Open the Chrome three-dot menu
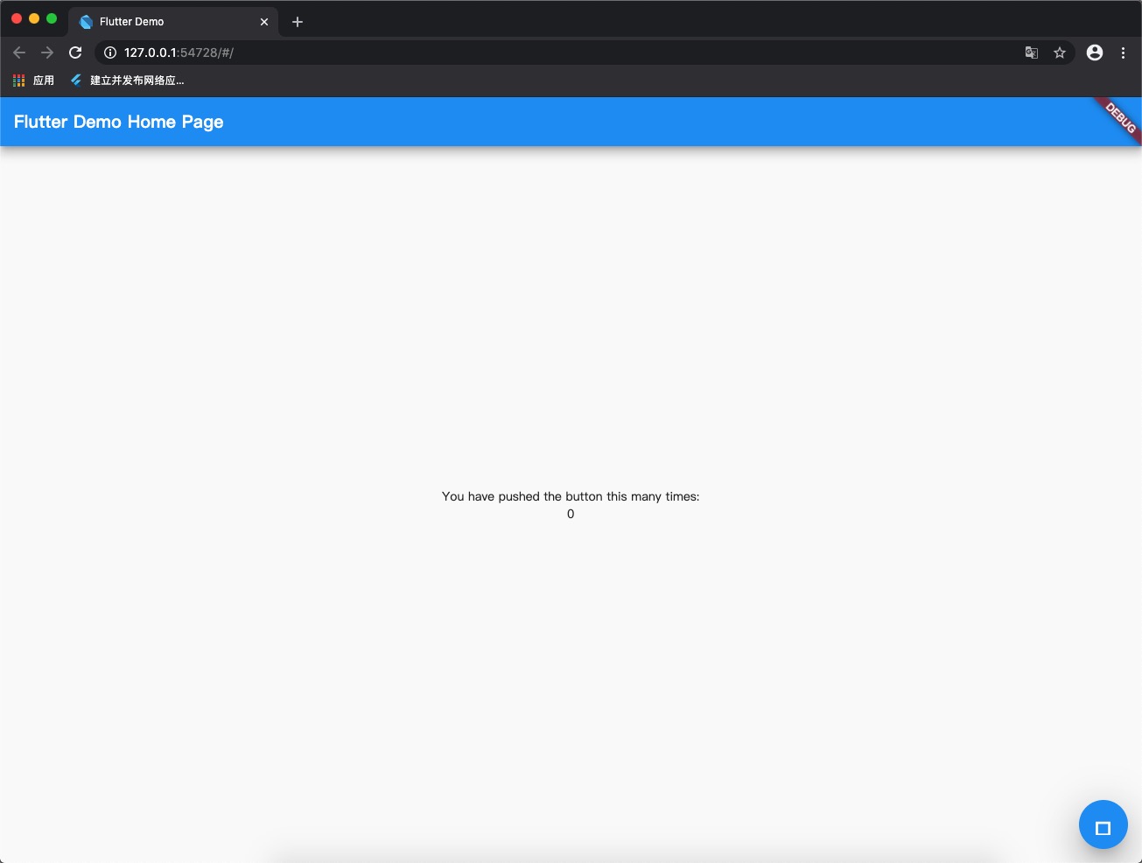The width and height of the screenshot is (1142, 863). tap(1124, 53)
